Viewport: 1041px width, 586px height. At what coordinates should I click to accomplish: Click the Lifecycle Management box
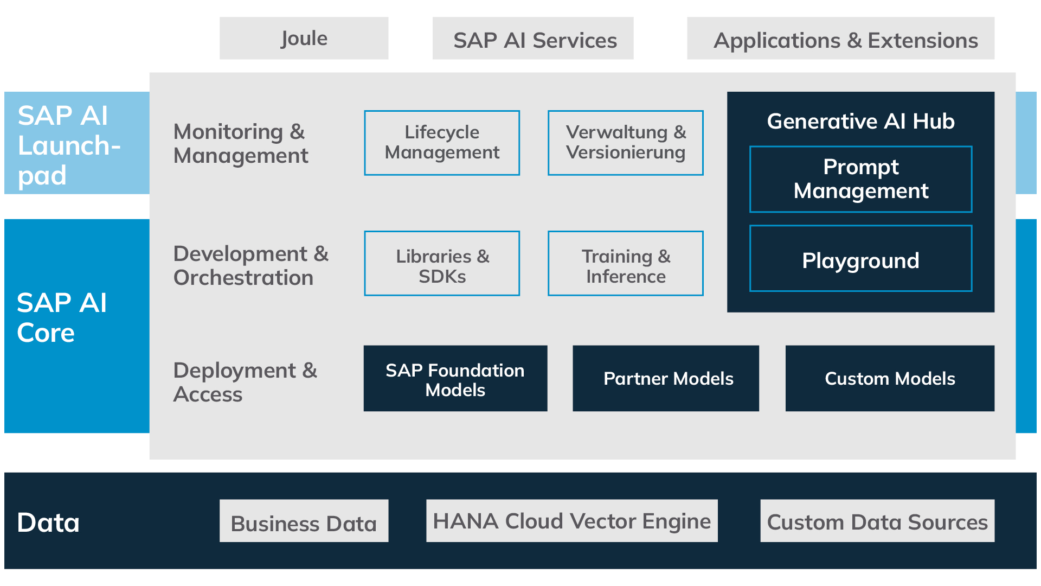click(442, 143)
